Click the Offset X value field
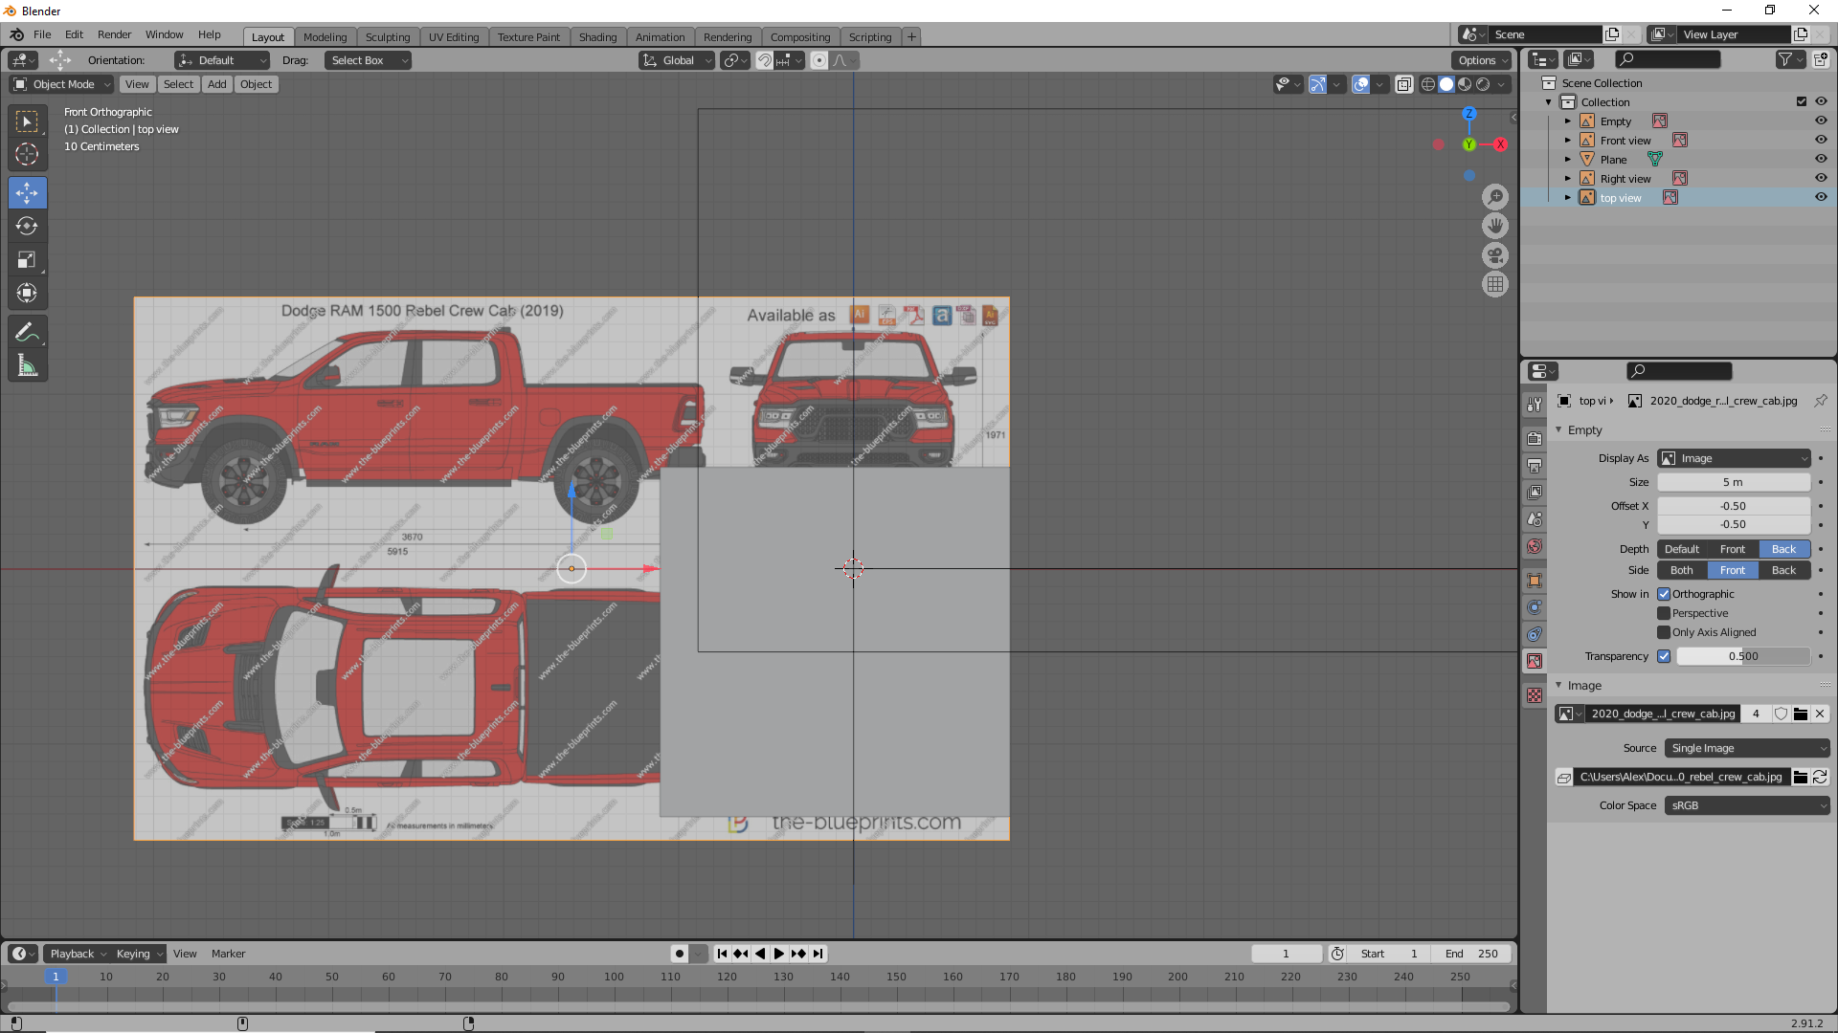 pyautogui.click(x=1734, y=506)
